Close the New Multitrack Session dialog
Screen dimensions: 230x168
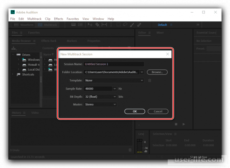(x=168, y=54)
